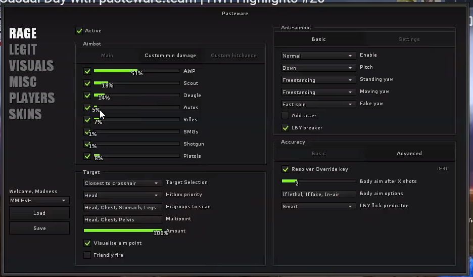The width and height of the screenshot is (473, 277).
Task: Adjust Shotgun min damage slider
Action: point(136,144)
